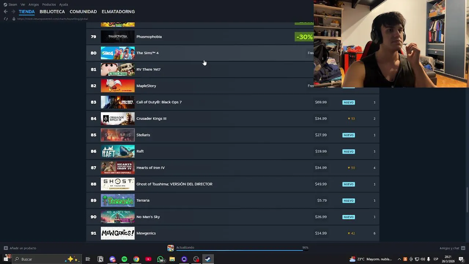
Task: Open the updating game icon in downloads bar
Action: coord(171,248)
